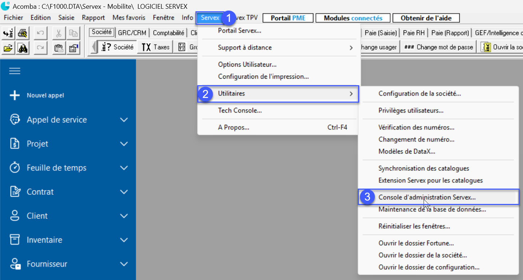Expand the Projet section chevron
The image size is (523, 280).
point(124,144)
